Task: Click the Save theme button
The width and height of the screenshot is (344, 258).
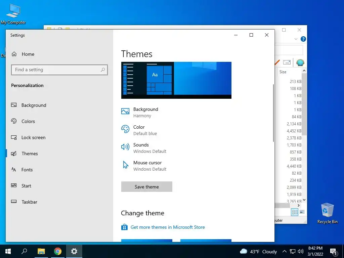Action: (146, 187)
